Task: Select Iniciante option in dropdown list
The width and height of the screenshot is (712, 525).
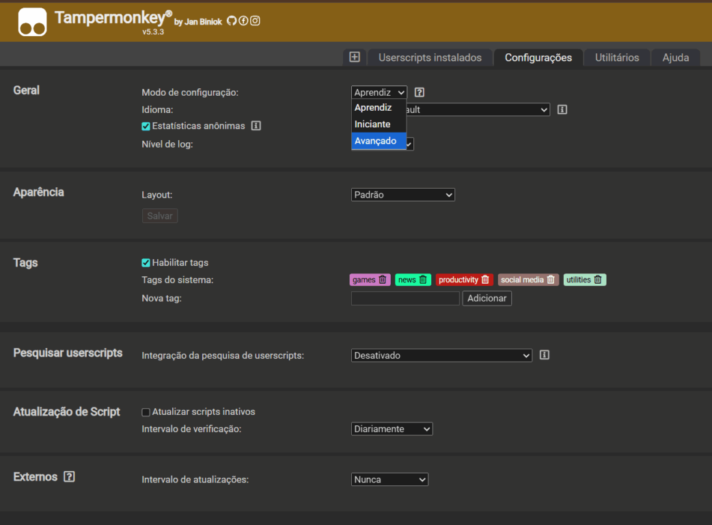Action: (379, 124)
